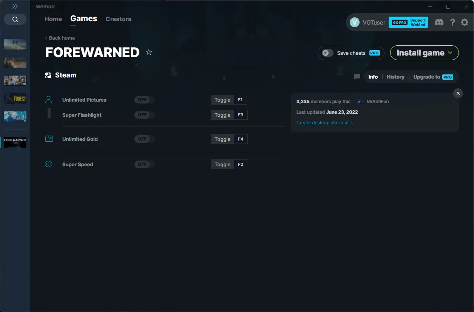474x312 pixels.
Task: Click the VGTuser username
Action: tap(374, 22)
